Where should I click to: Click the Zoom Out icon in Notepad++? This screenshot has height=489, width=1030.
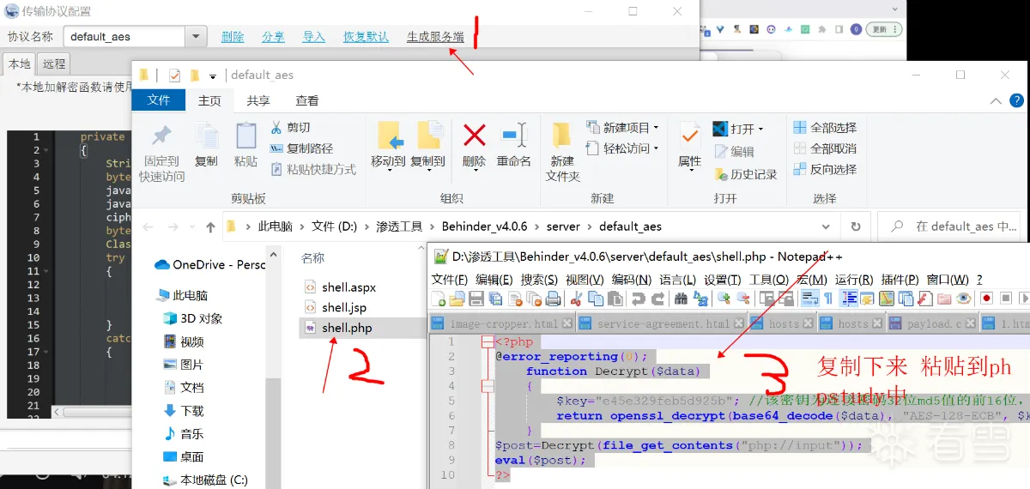(x=743, y=299)
